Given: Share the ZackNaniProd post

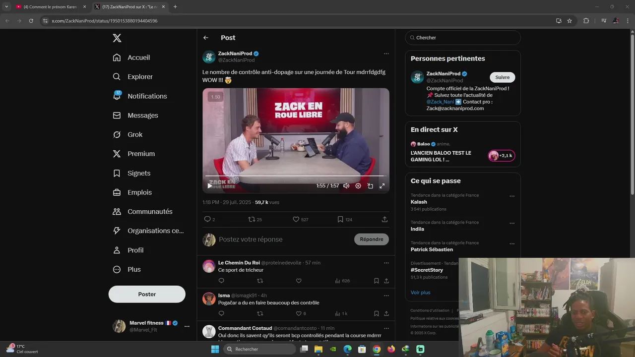Looking at the screenshot, I should coord(384,219).
